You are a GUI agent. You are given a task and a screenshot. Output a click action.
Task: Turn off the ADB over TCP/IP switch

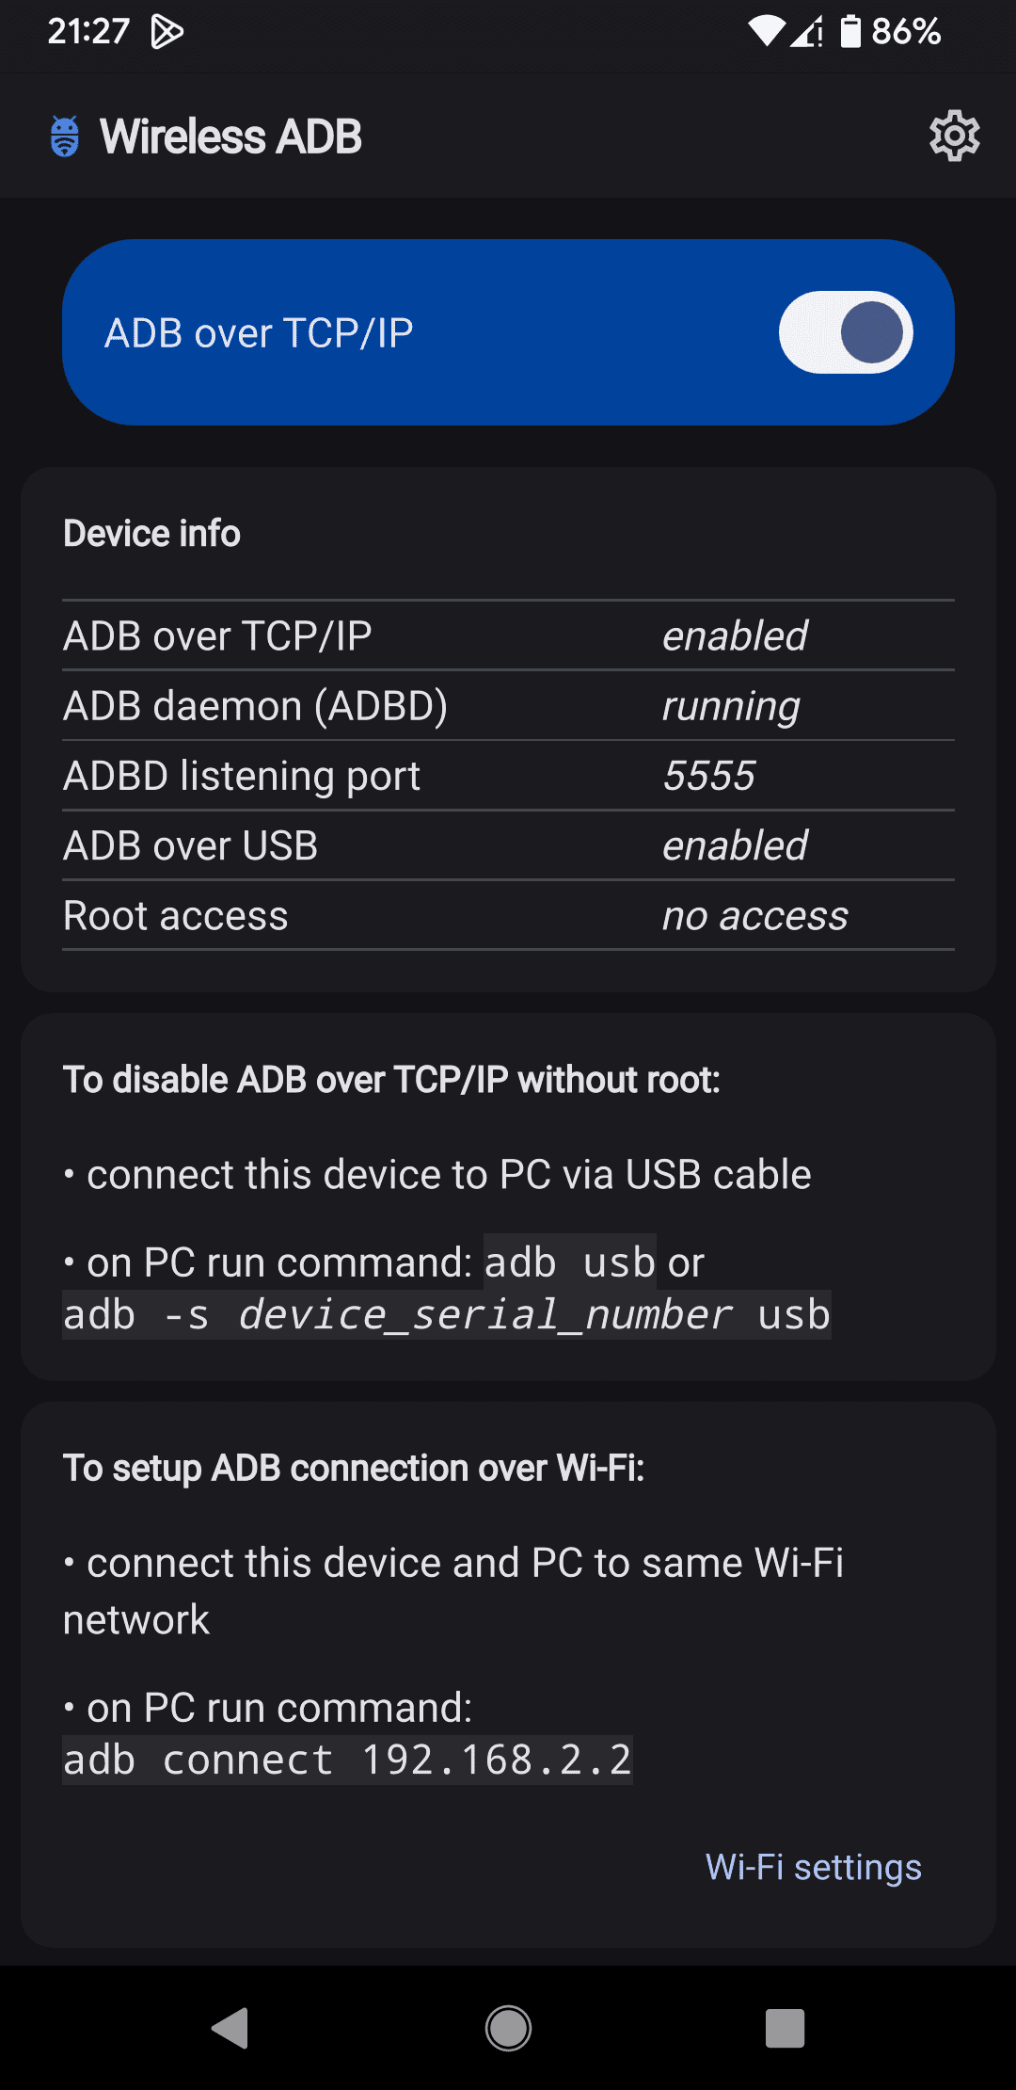tap(845, 332)
